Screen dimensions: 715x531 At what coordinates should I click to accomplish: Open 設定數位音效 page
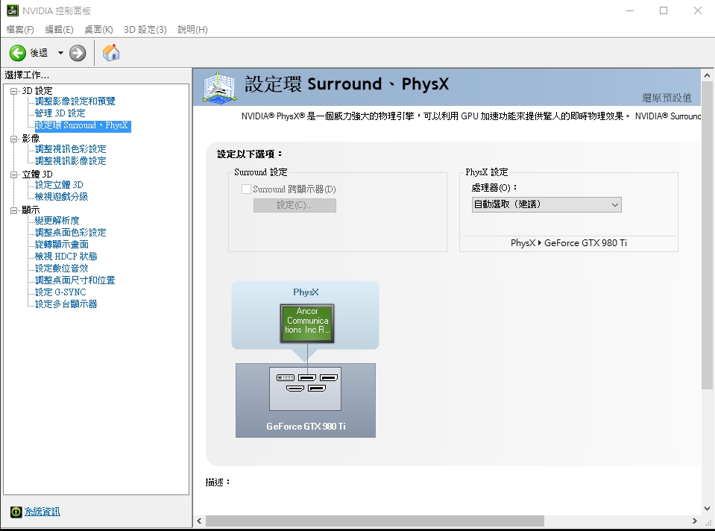tap(62, 268)
